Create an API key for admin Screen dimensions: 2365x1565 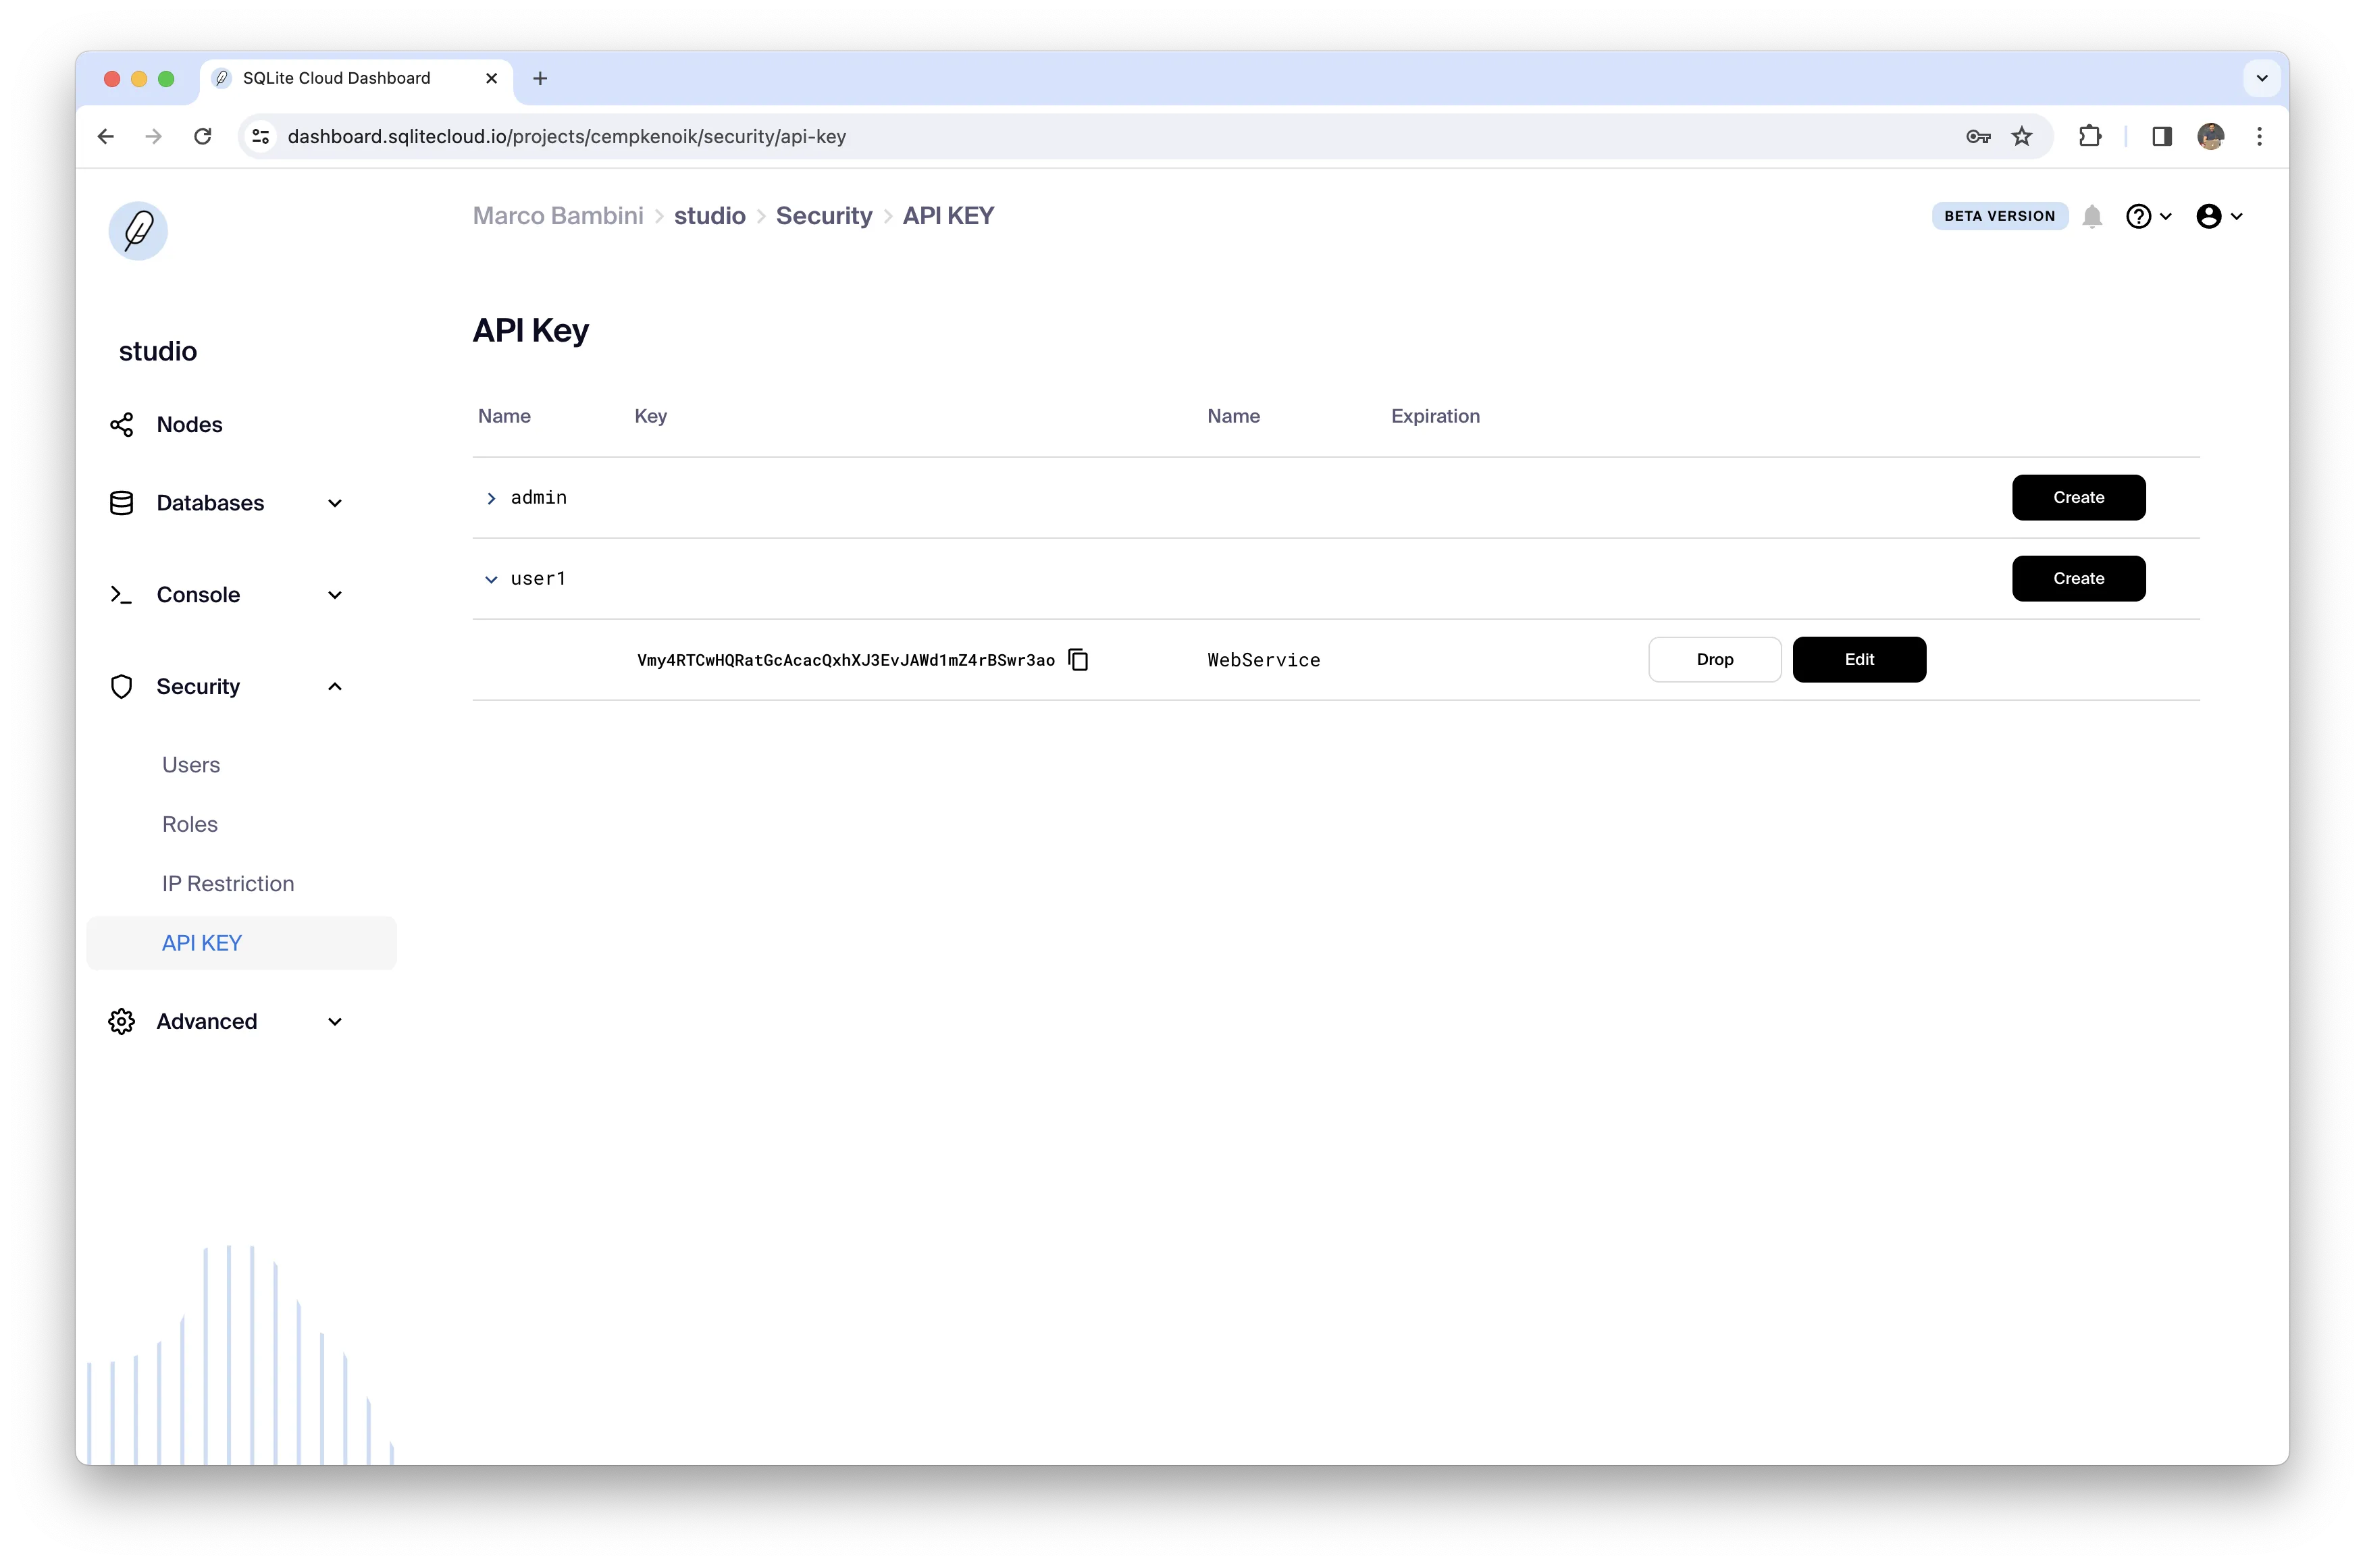[2079, 498]
